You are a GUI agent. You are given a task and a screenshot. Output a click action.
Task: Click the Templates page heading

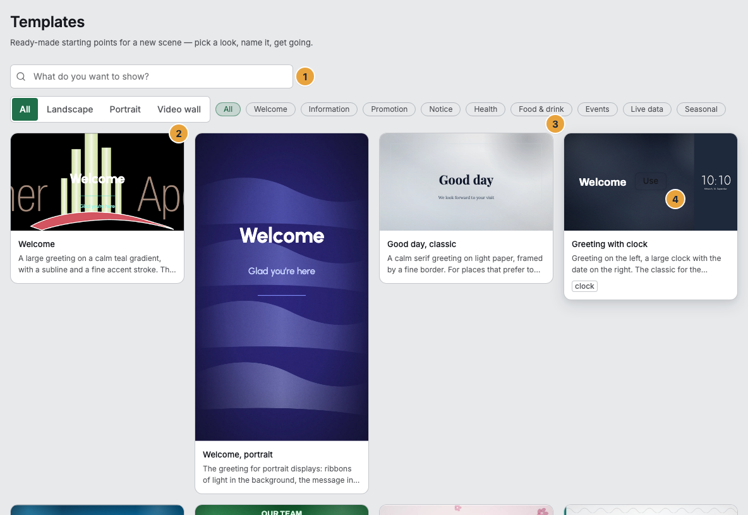tap(48, 22)
